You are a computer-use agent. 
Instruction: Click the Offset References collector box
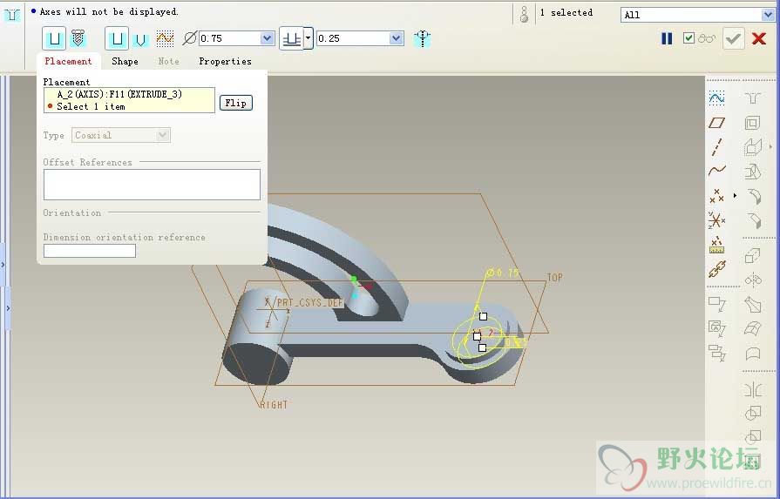[152, 185]
